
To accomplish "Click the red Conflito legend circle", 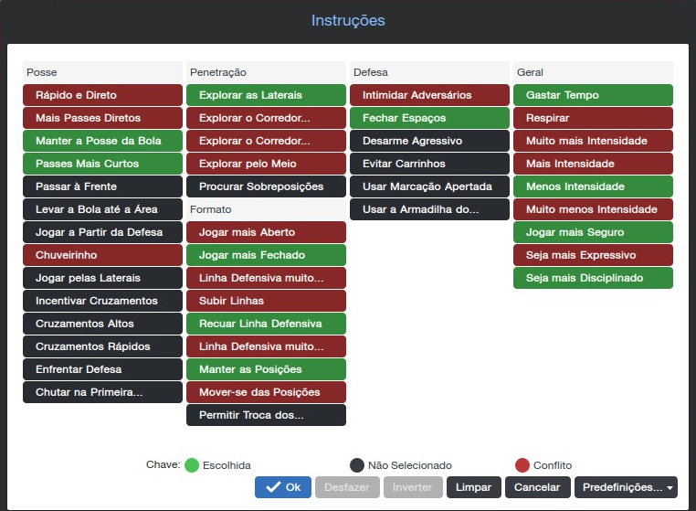I will (x=522, y=465).
